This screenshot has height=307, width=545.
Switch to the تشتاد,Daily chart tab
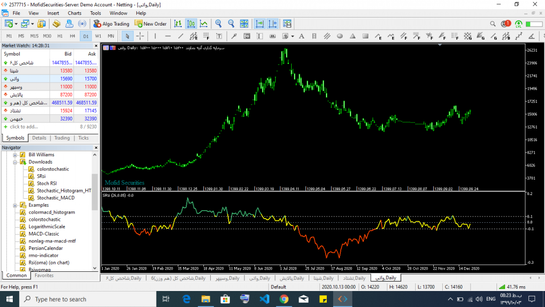pyautogui.click(x=354, y=278)
